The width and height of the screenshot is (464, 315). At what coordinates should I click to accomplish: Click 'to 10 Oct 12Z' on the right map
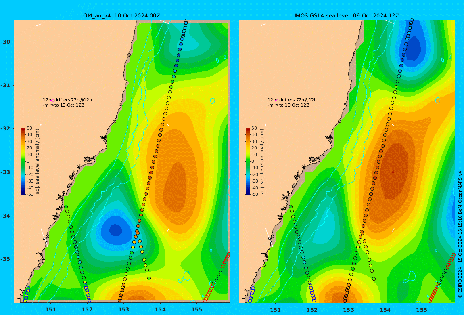pyautogui.click(x=294, y=105)
